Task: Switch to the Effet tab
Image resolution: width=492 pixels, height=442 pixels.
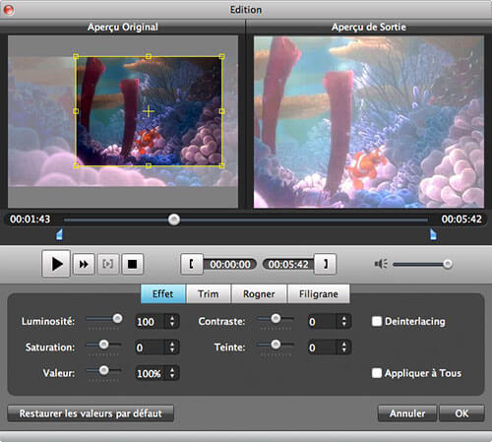Action: (163, 293)
